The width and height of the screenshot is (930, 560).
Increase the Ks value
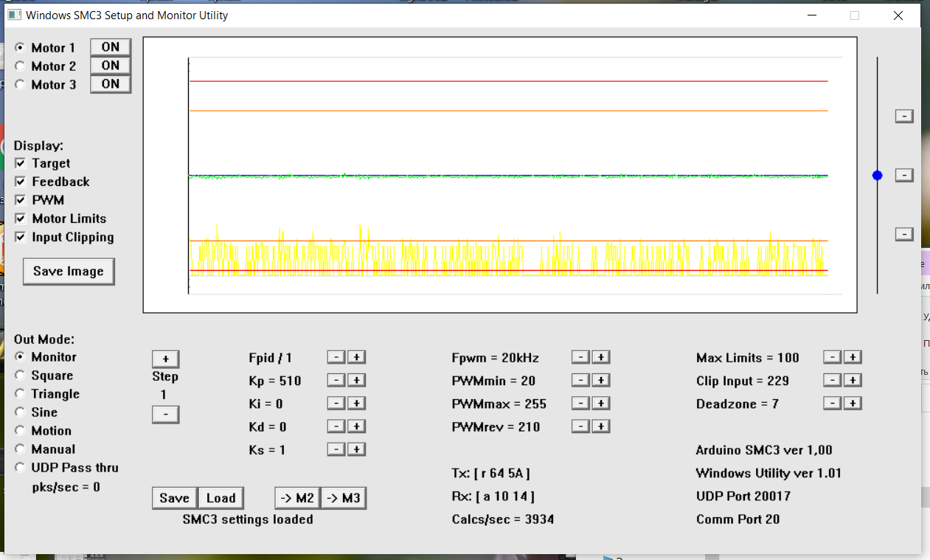pos(357,449)
